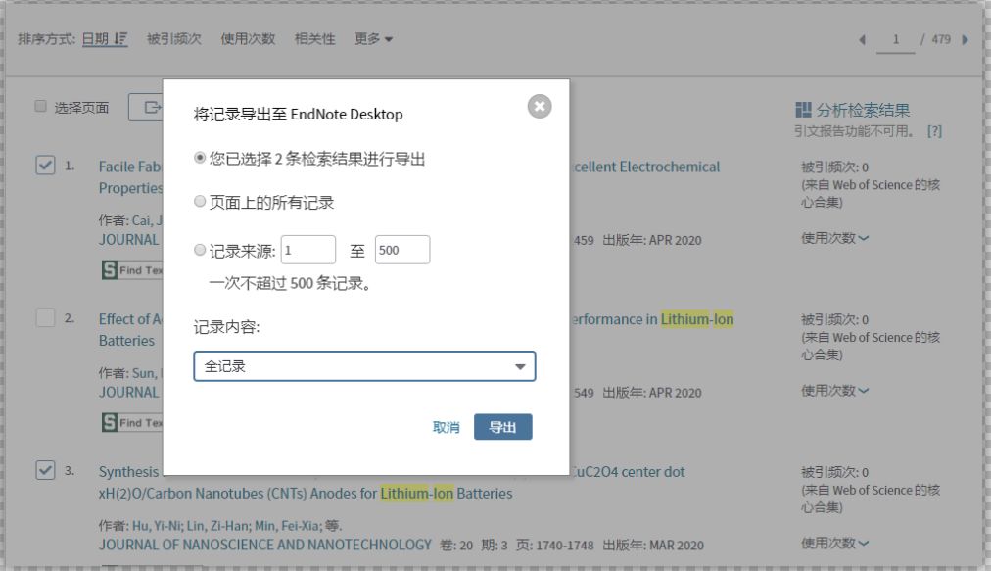Sort results by 被引频次
The width and height of the screenshot is (991, 571).
pos(173,39)
